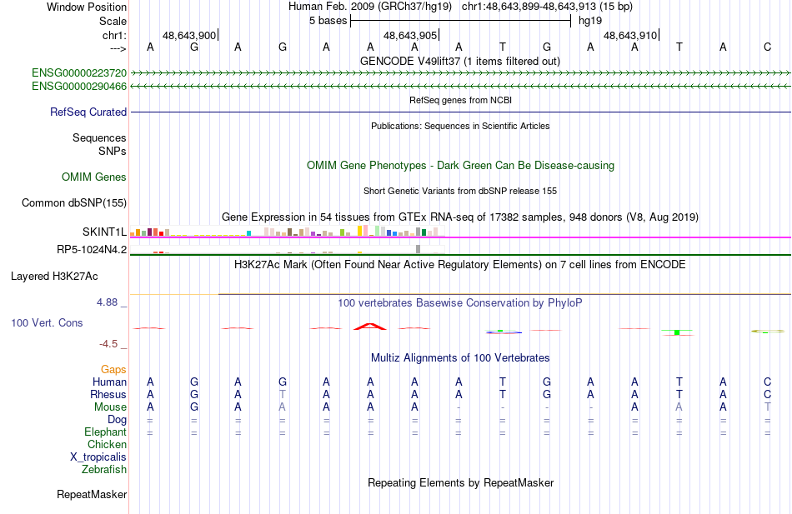Click the RP5-1024N4.2 gene label
792x514 pixels.
click(92, 249)
